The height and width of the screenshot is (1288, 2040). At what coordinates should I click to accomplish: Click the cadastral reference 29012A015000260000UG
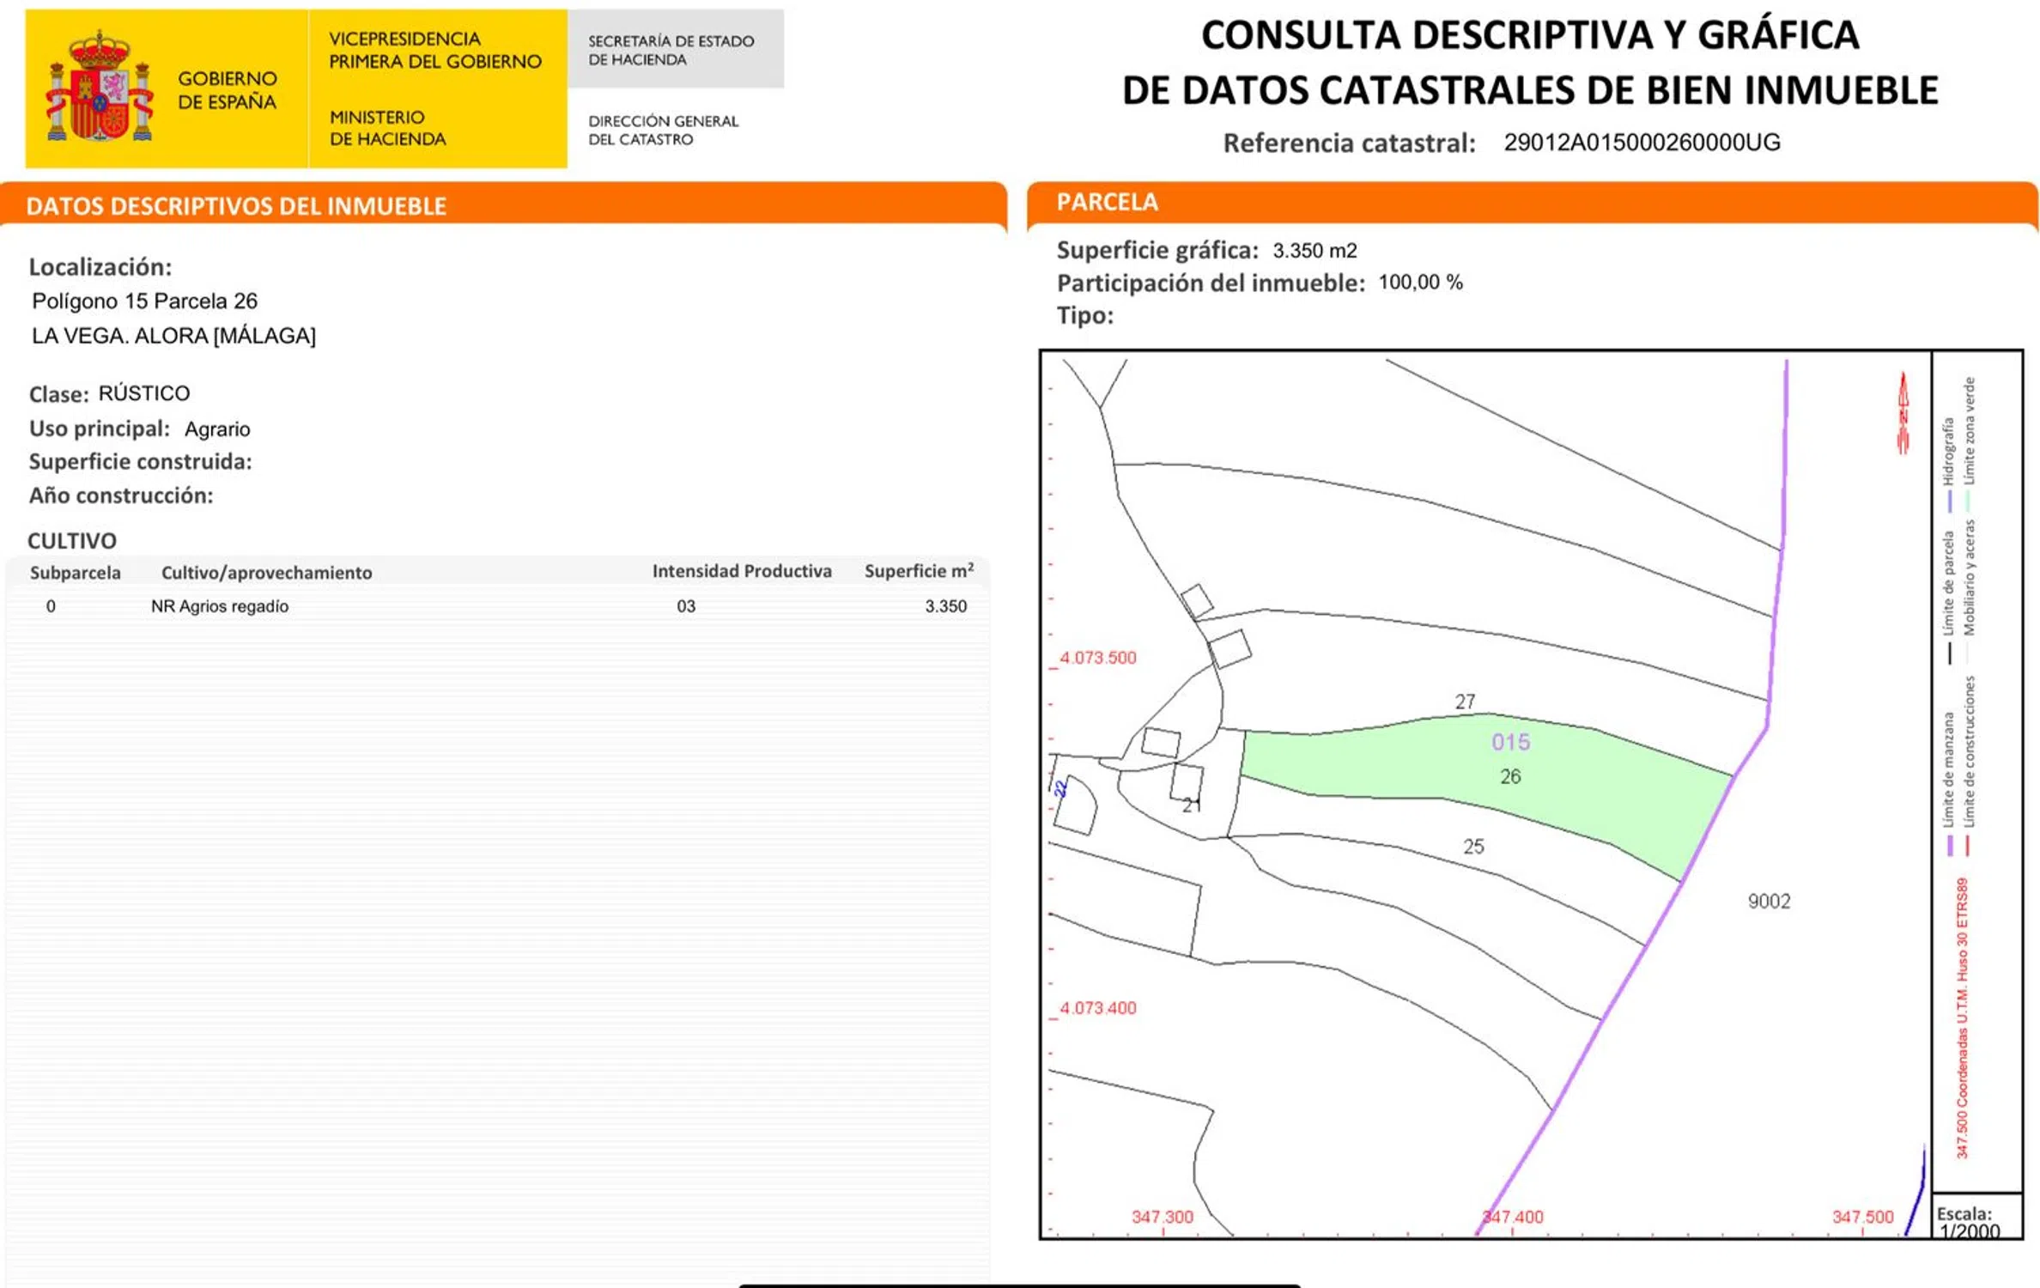pyautogui.click(x=1642, y=143)
